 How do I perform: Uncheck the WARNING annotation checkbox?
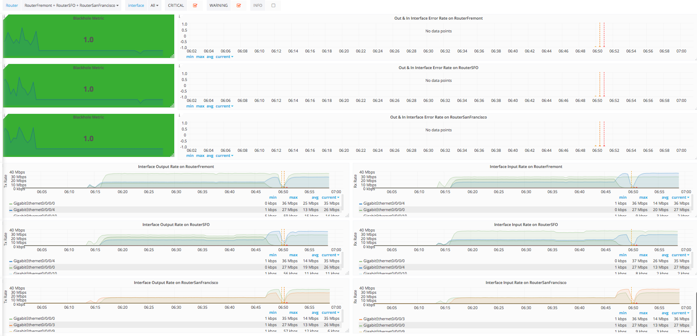[239, 6]
